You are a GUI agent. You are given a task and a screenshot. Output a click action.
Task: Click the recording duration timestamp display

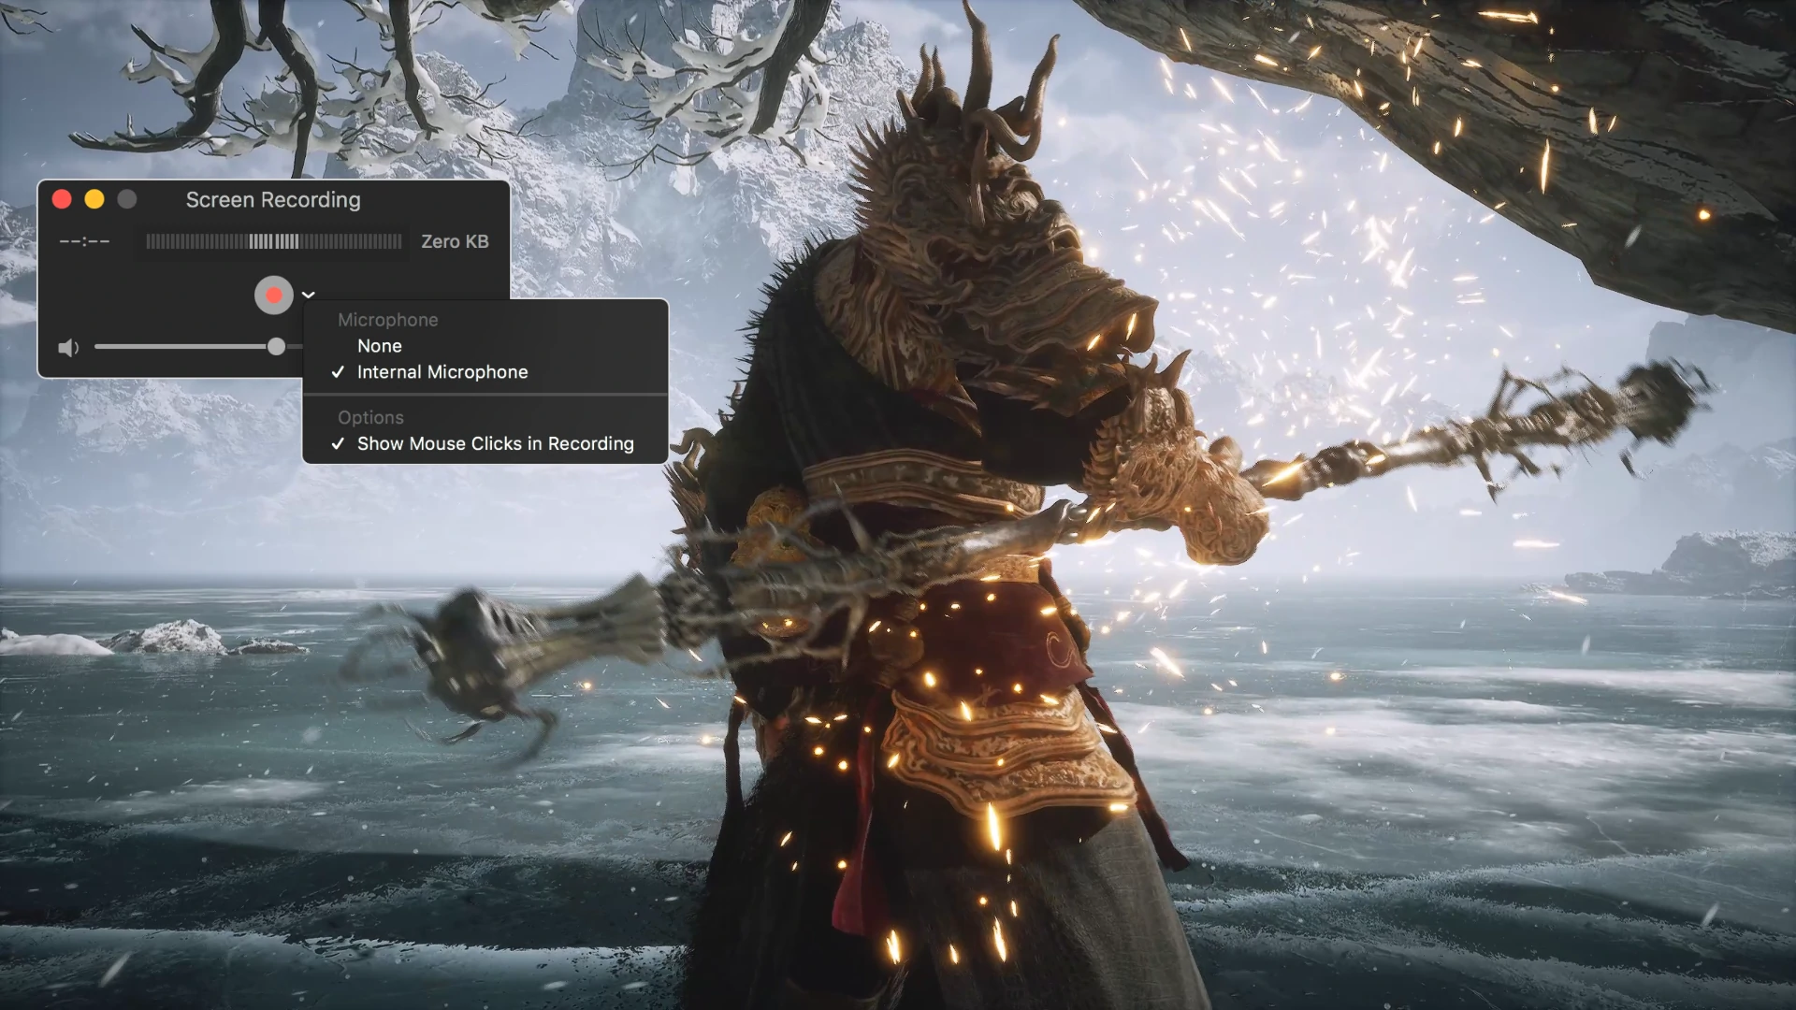pyautogui.click(x=82, y=240)
